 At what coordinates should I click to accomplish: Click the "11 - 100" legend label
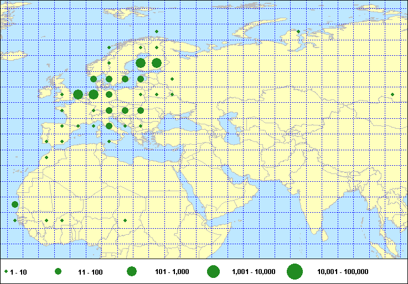pos(91,271)
